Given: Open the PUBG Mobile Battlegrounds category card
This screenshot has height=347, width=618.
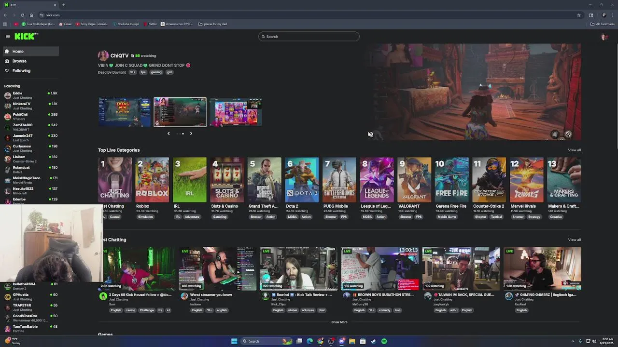Looking at the screenshot, I should [x=339, y=180].
